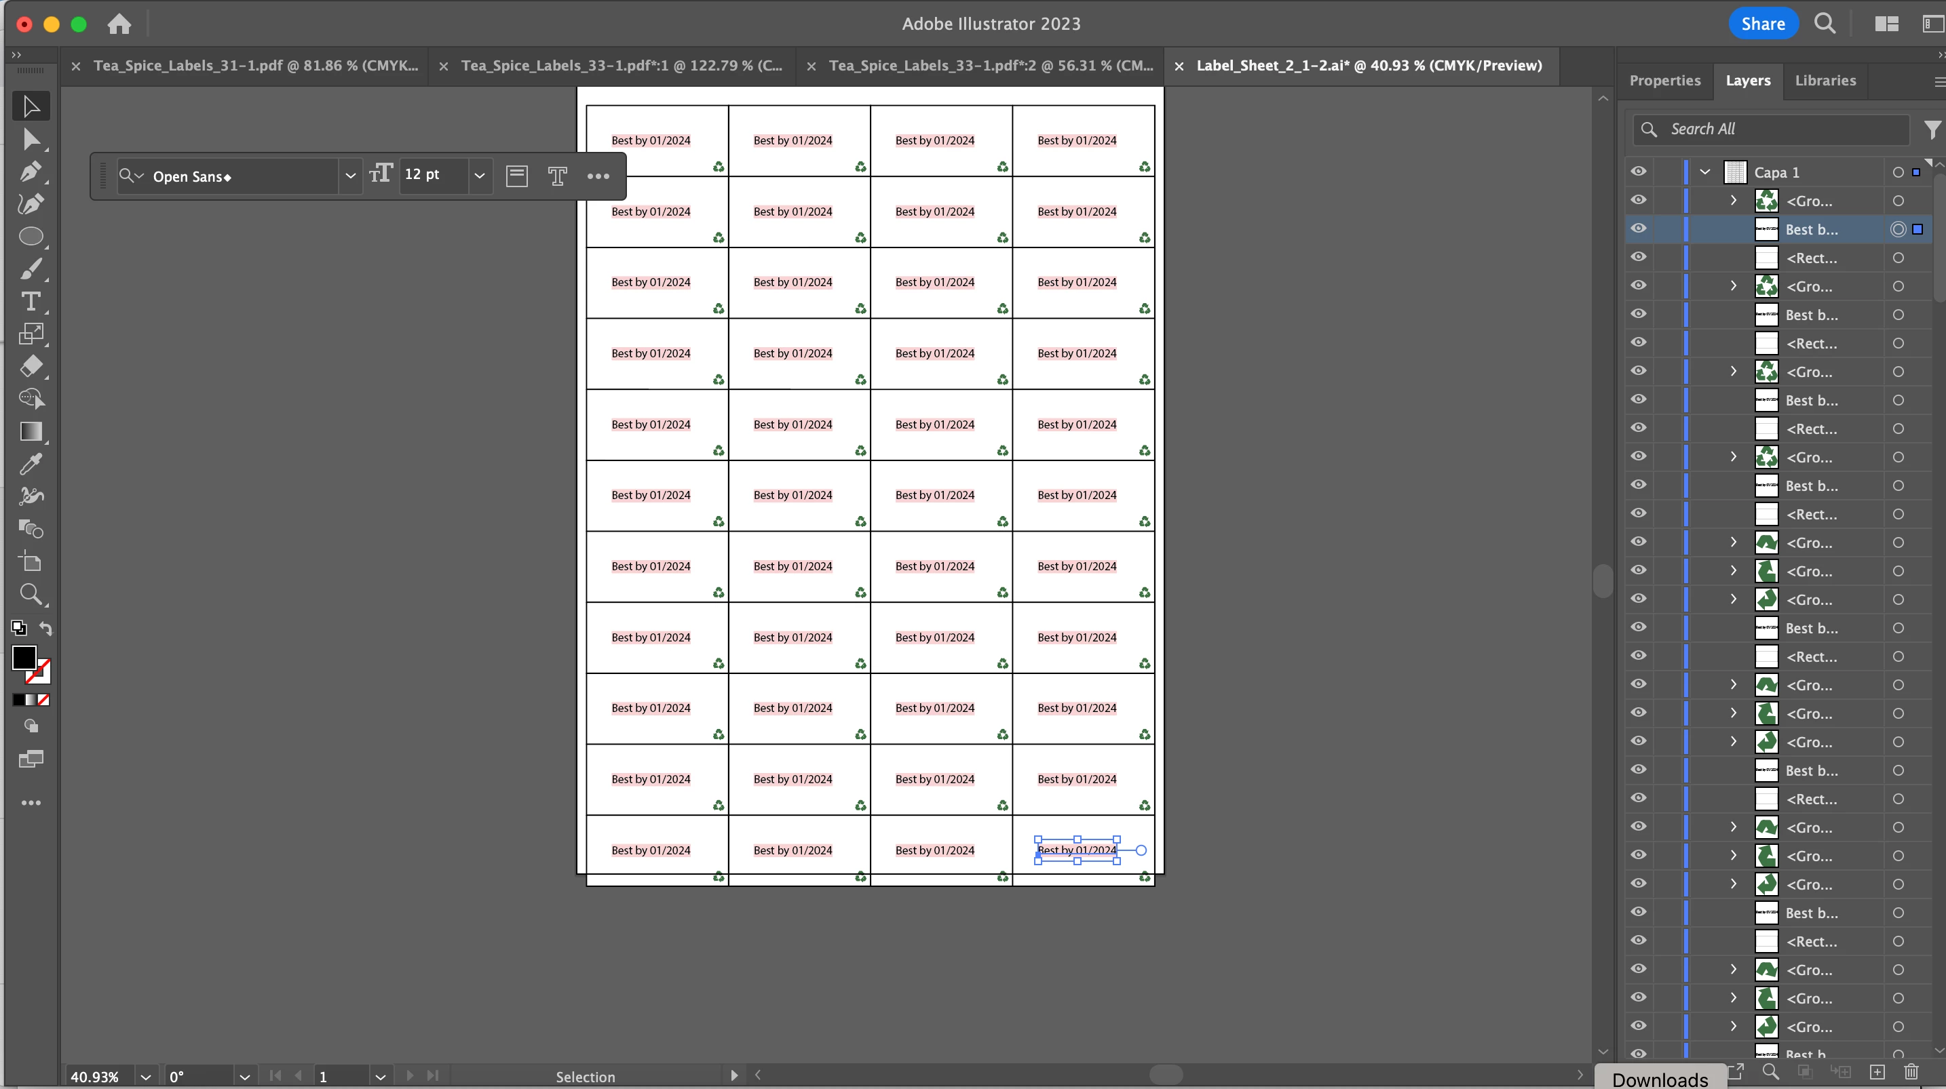Open the font size dropdown
1946x1089 pixels.
(480, 175)
